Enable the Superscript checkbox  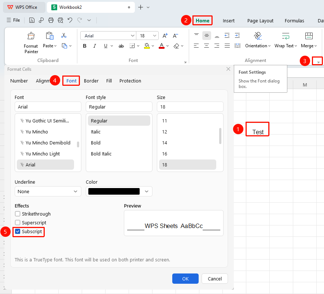pos(18,223)
